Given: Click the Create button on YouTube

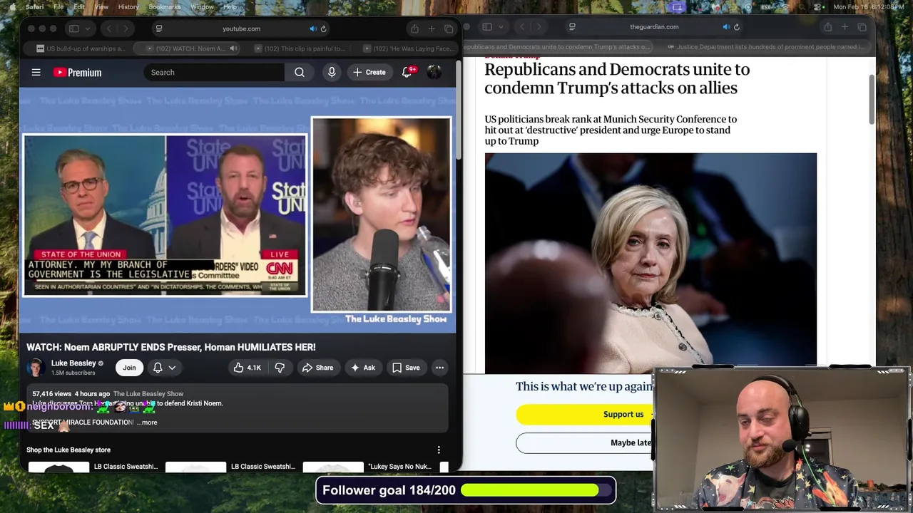Looking at the screenshot, I should coord(369,72).
